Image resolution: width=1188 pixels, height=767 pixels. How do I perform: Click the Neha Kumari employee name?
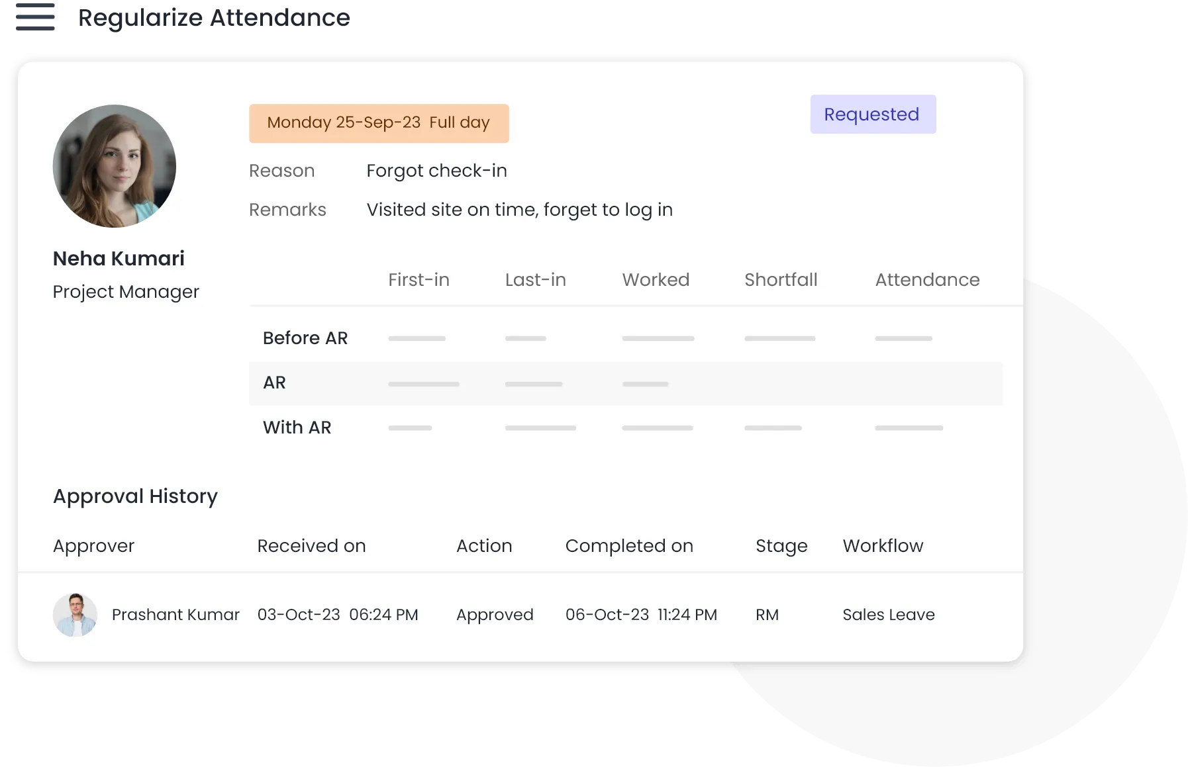(119, 259)
